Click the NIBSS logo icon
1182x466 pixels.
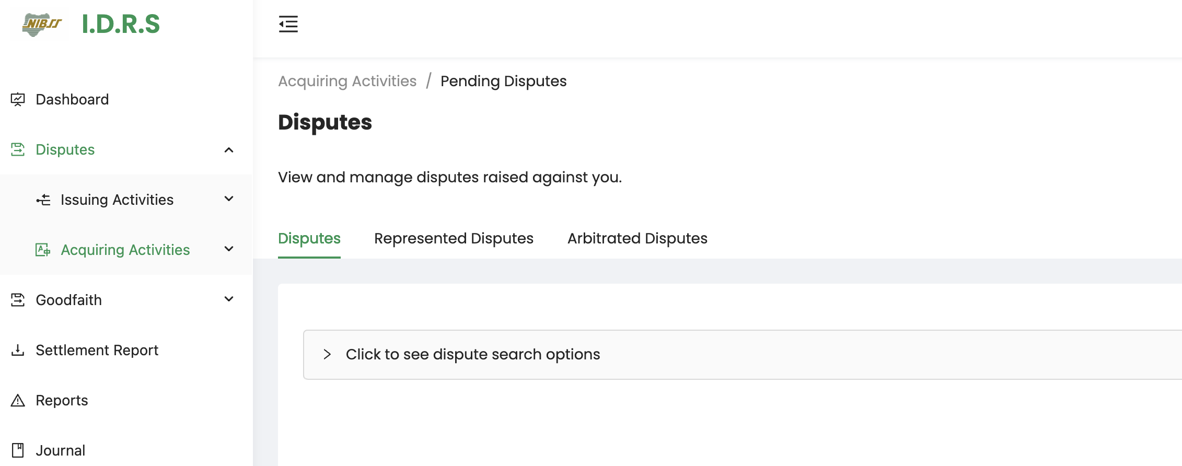pos(42,24)
